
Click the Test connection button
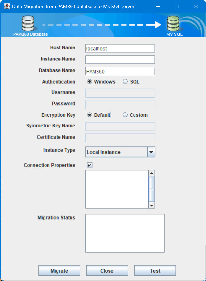pos(155,271)
